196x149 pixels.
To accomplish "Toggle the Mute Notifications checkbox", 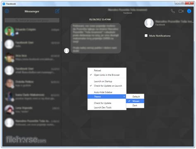I will (x=146, y=35).
